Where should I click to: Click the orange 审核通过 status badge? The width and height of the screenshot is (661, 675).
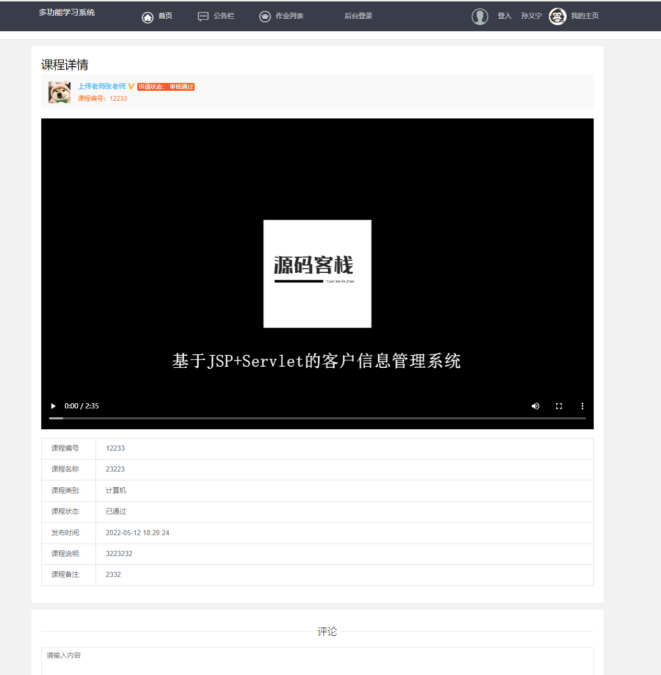tap(166, 87)
